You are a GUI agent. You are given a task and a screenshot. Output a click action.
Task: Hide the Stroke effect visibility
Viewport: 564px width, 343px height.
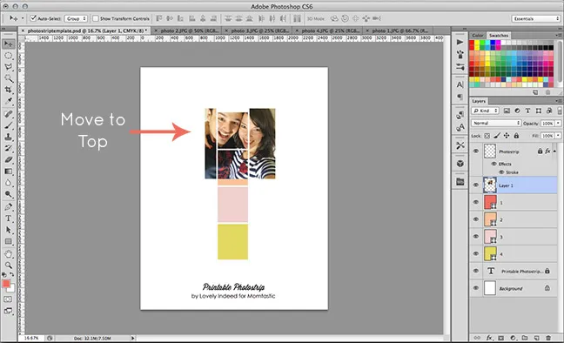coord(501,172)
